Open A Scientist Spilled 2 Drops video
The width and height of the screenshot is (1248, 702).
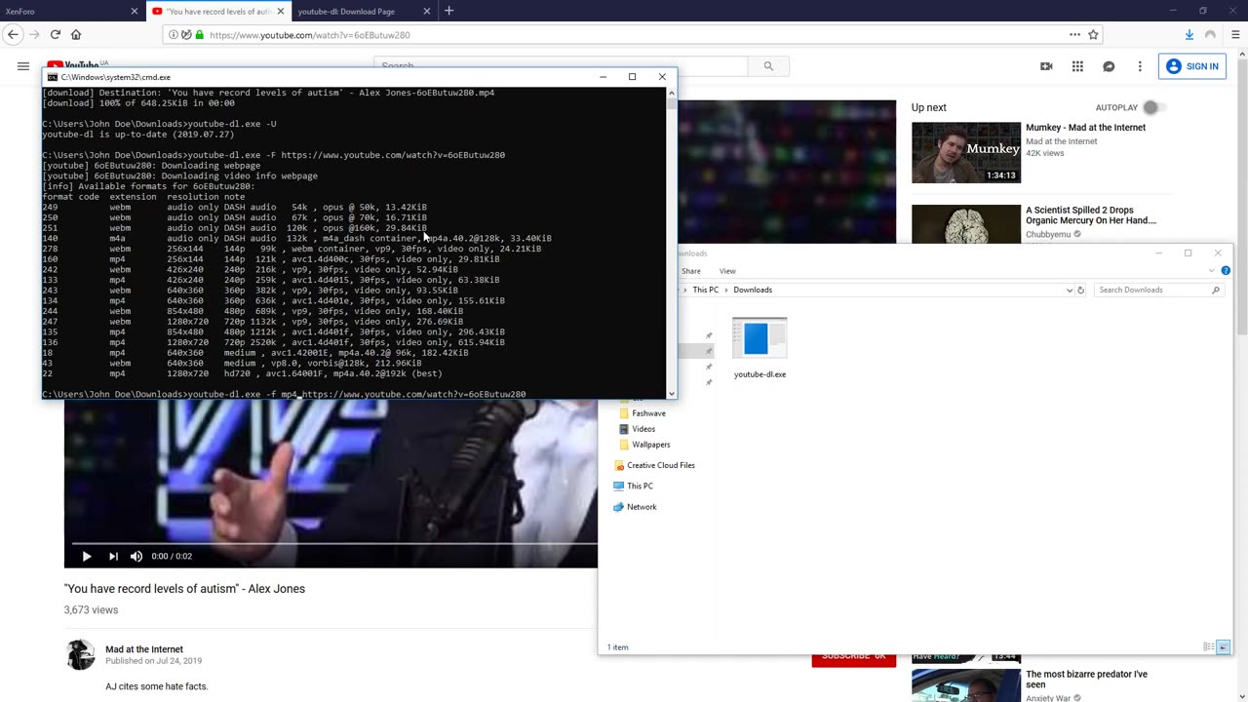coord(1090,215)
